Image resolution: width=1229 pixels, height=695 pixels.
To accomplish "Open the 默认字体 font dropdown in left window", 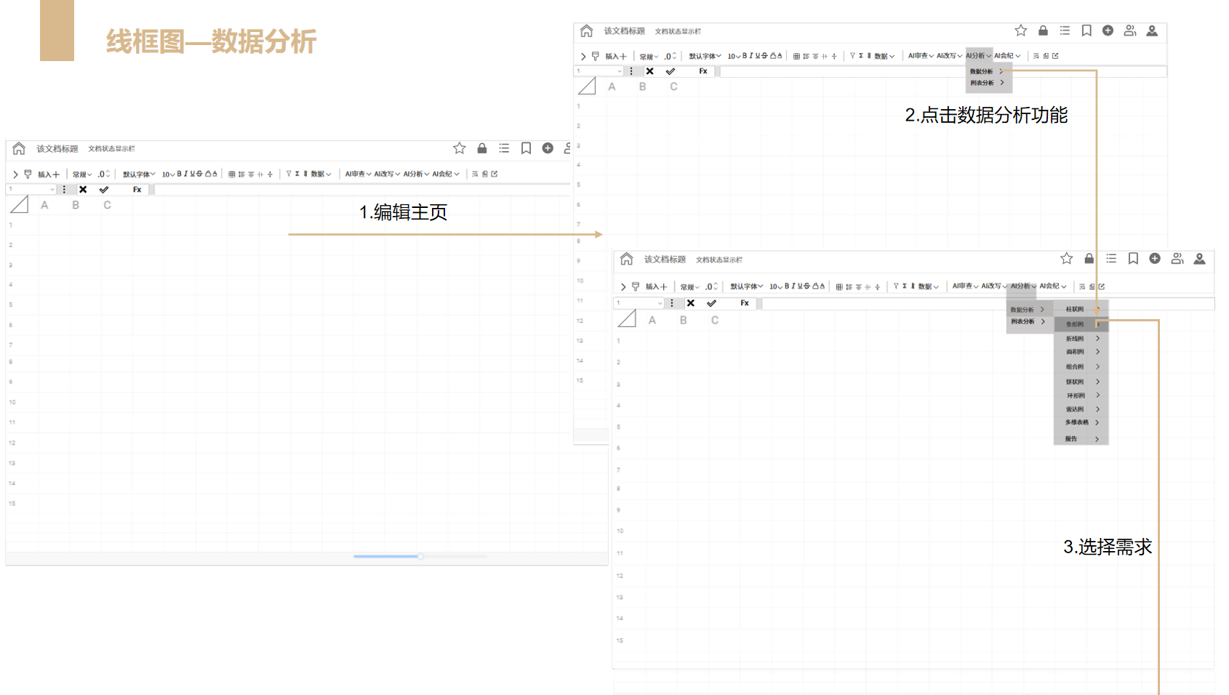I will tap(139, 174).
